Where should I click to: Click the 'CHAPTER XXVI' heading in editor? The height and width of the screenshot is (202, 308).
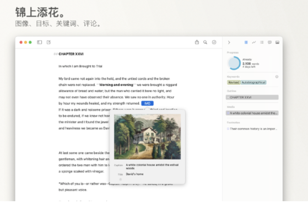point(71,54)
